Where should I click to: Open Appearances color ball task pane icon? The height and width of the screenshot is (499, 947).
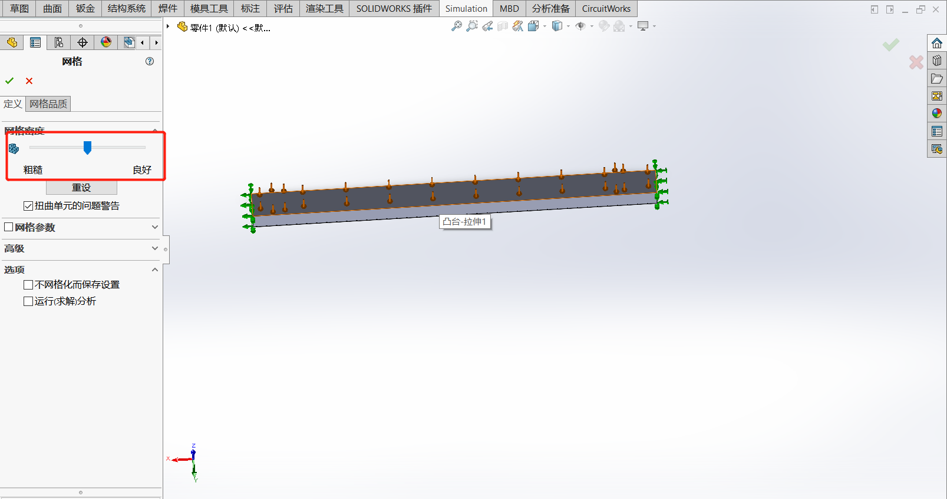pyautogui.click(x=937, y=114)
